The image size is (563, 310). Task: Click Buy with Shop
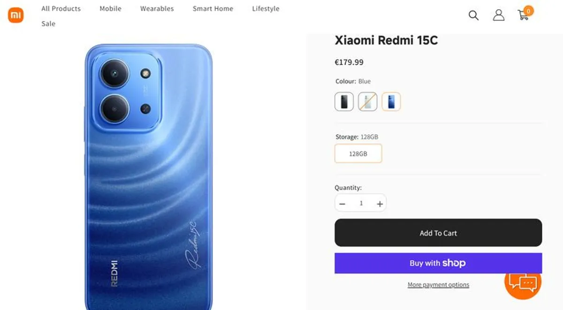point(438,263)
